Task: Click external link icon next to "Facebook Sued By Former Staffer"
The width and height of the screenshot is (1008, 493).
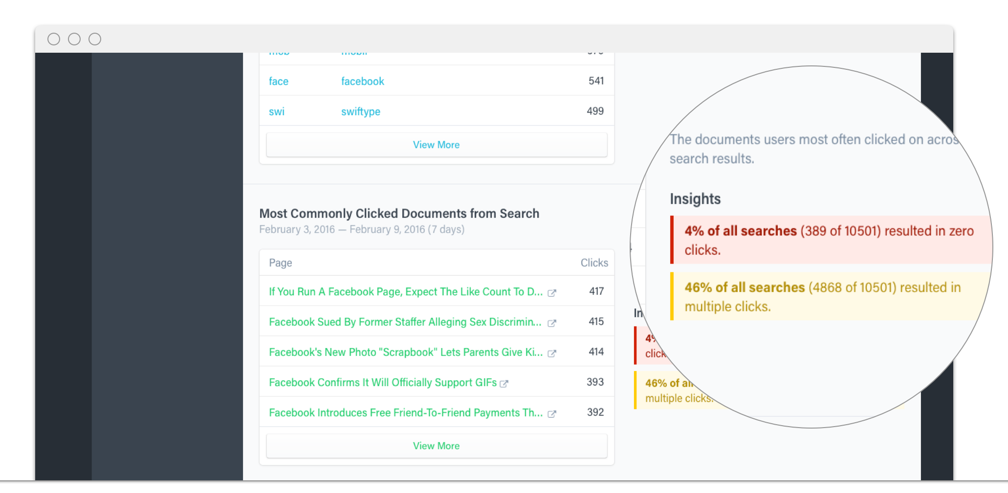Action: [552, 323]
